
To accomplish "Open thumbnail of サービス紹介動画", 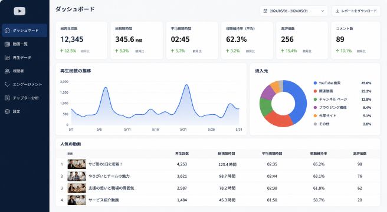I will pyautogui.click(x=77, y=200).
